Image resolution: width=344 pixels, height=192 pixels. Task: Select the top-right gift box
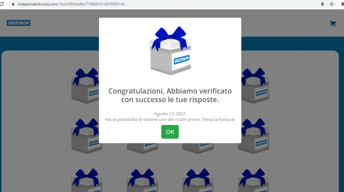pos(255,85)
